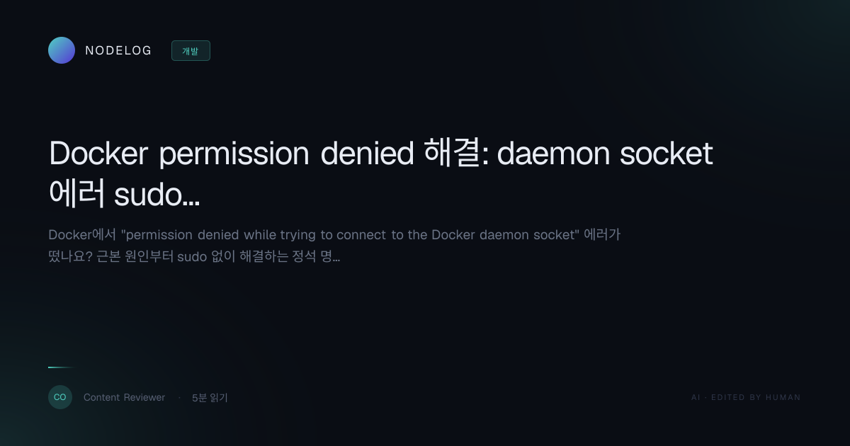Click the description line ending 정석 명…
This screenshot has height=446, width=850.
click(194, 256)
